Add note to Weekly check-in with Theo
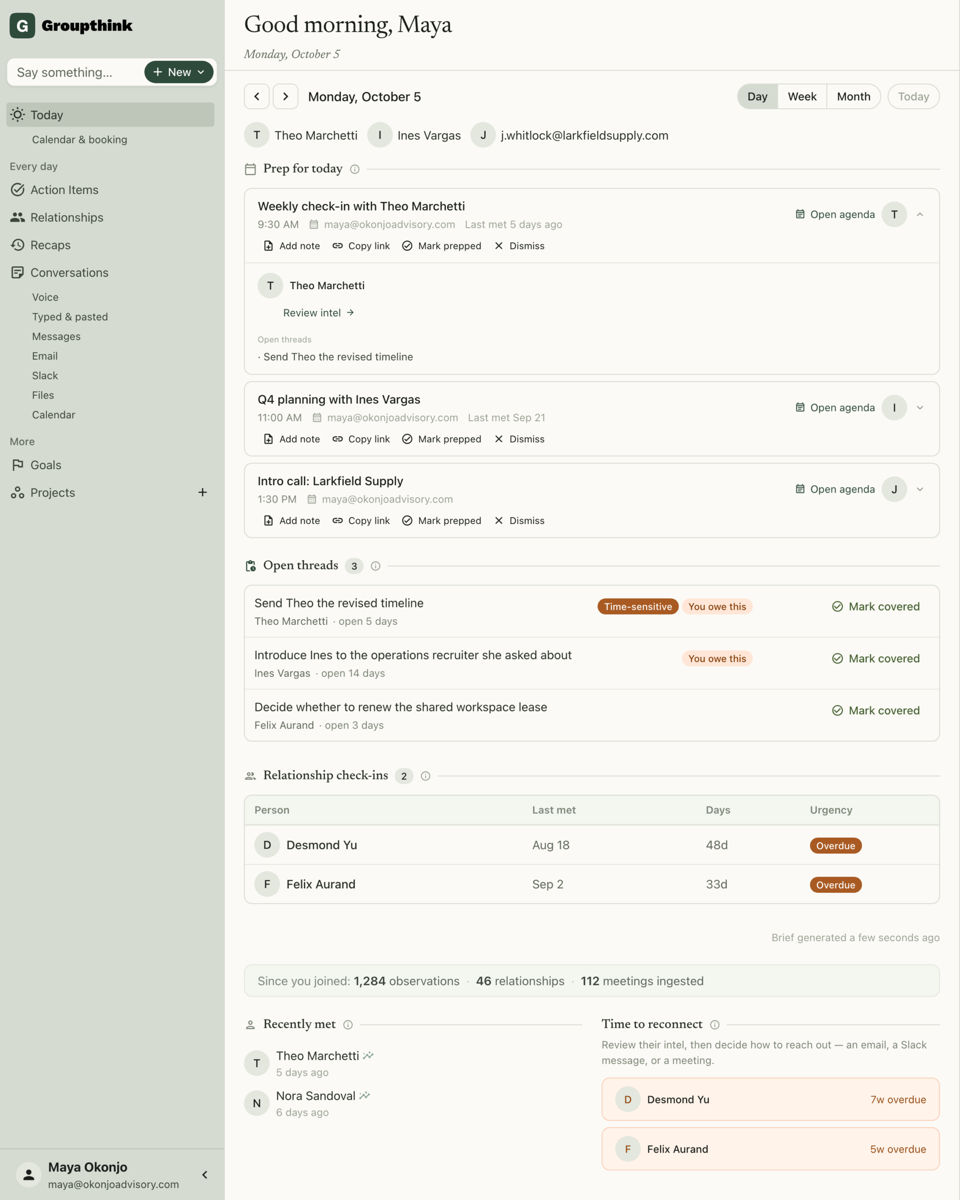This screenshot has width=960, height=1200. pos(292,246)
